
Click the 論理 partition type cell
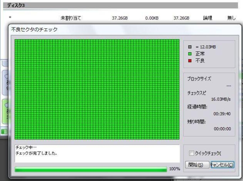point(208,18)
